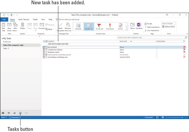This screenshot has height=132, width=189.
Task: Open the Help tab
Action: tap(51, 19)
